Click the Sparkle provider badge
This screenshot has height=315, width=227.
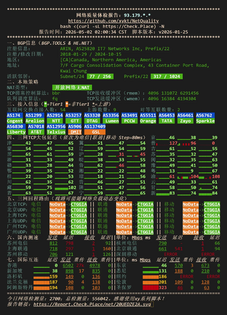pyautogui.click(x=206, y=121)
